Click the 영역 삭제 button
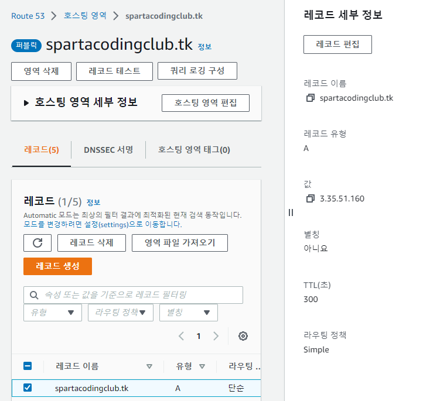The height and width of the screenshot is (401, 423). (x=41, y=71)
